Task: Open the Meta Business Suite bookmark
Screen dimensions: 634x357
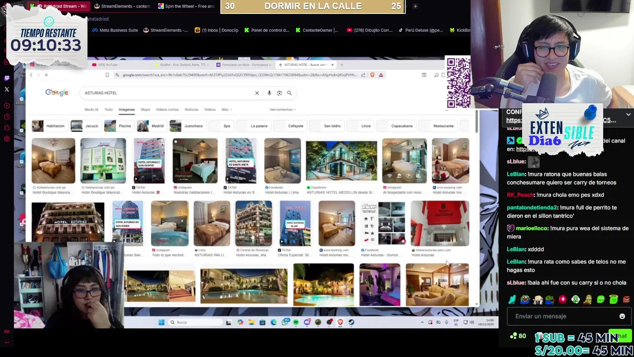Action: (115, 30)
